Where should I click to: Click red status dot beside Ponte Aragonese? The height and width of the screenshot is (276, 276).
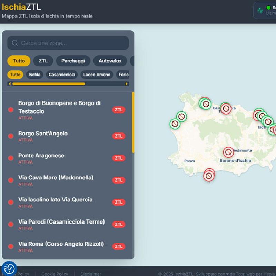(11, 158)
